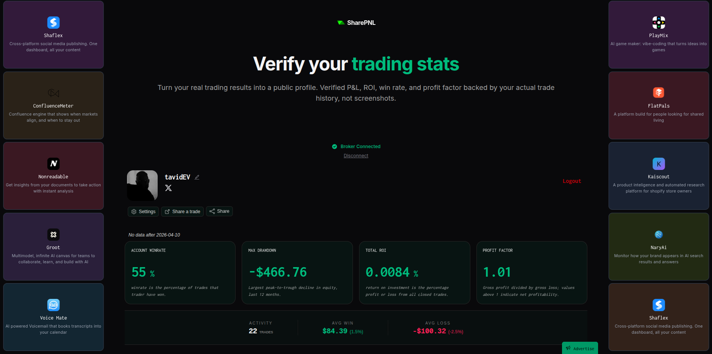Open Settings
The width and height of the screenshot is (712, 354).
[143, 212]
